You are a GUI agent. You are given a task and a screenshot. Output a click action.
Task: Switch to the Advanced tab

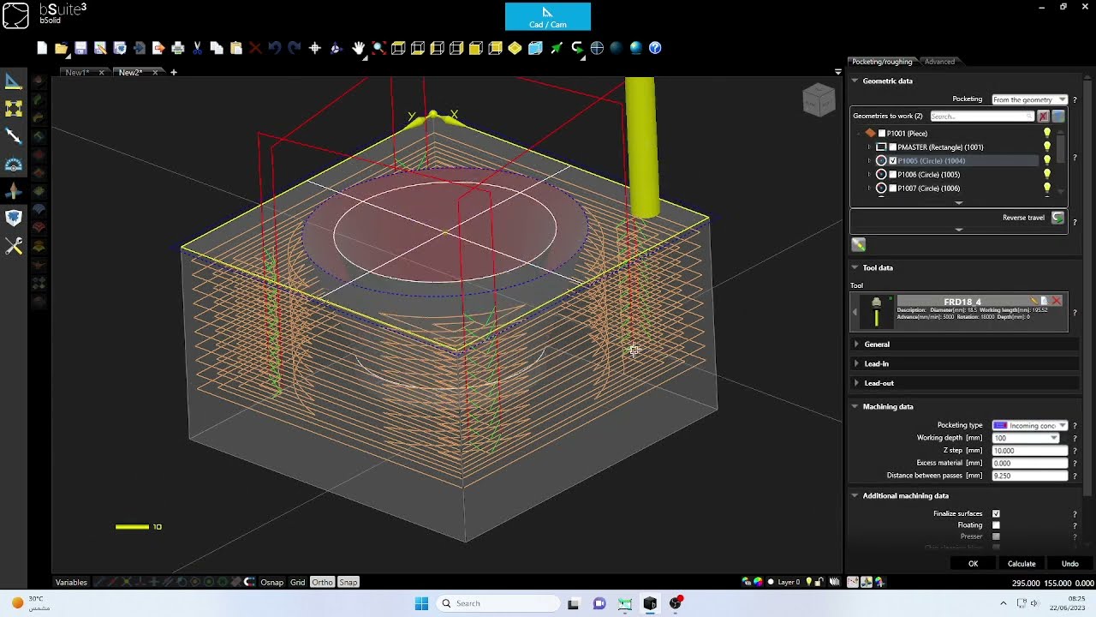939,62
